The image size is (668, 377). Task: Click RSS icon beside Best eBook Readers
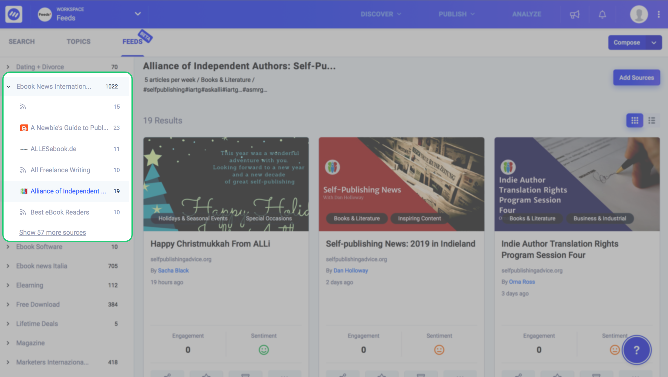tap(23, 212)
